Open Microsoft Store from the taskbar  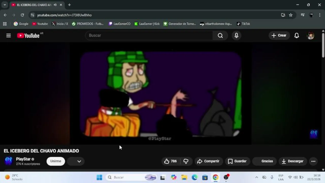[x=205, y=177]
